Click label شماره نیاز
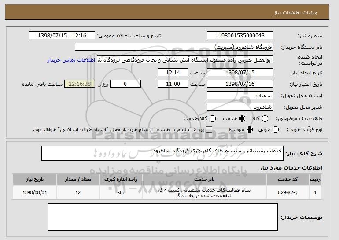339x240 pixels. 310,36
